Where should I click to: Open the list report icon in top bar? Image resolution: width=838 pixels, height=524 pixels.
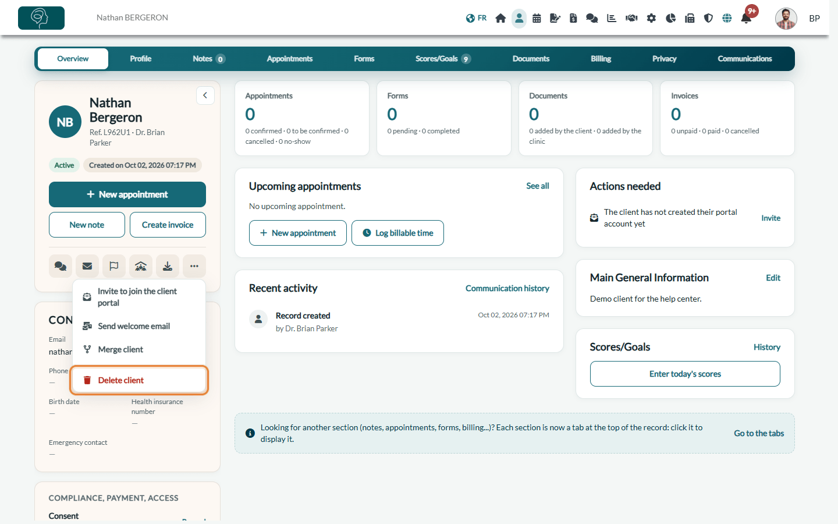[x=612, y=18]
